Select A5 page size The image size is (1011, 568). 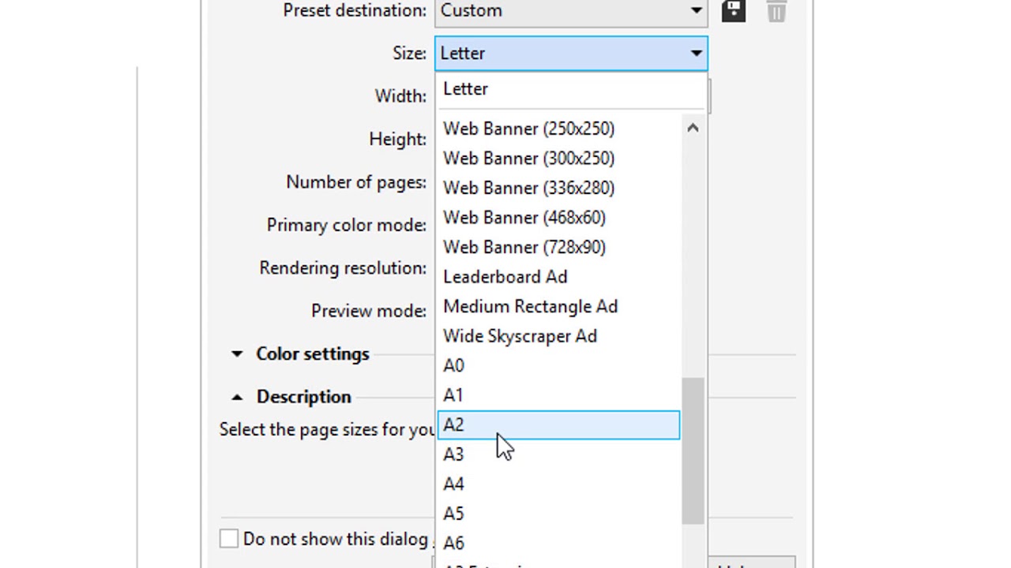[x=558, y=514]
